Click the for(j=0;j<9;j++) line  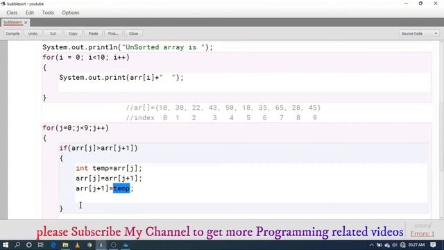[76, 128]
